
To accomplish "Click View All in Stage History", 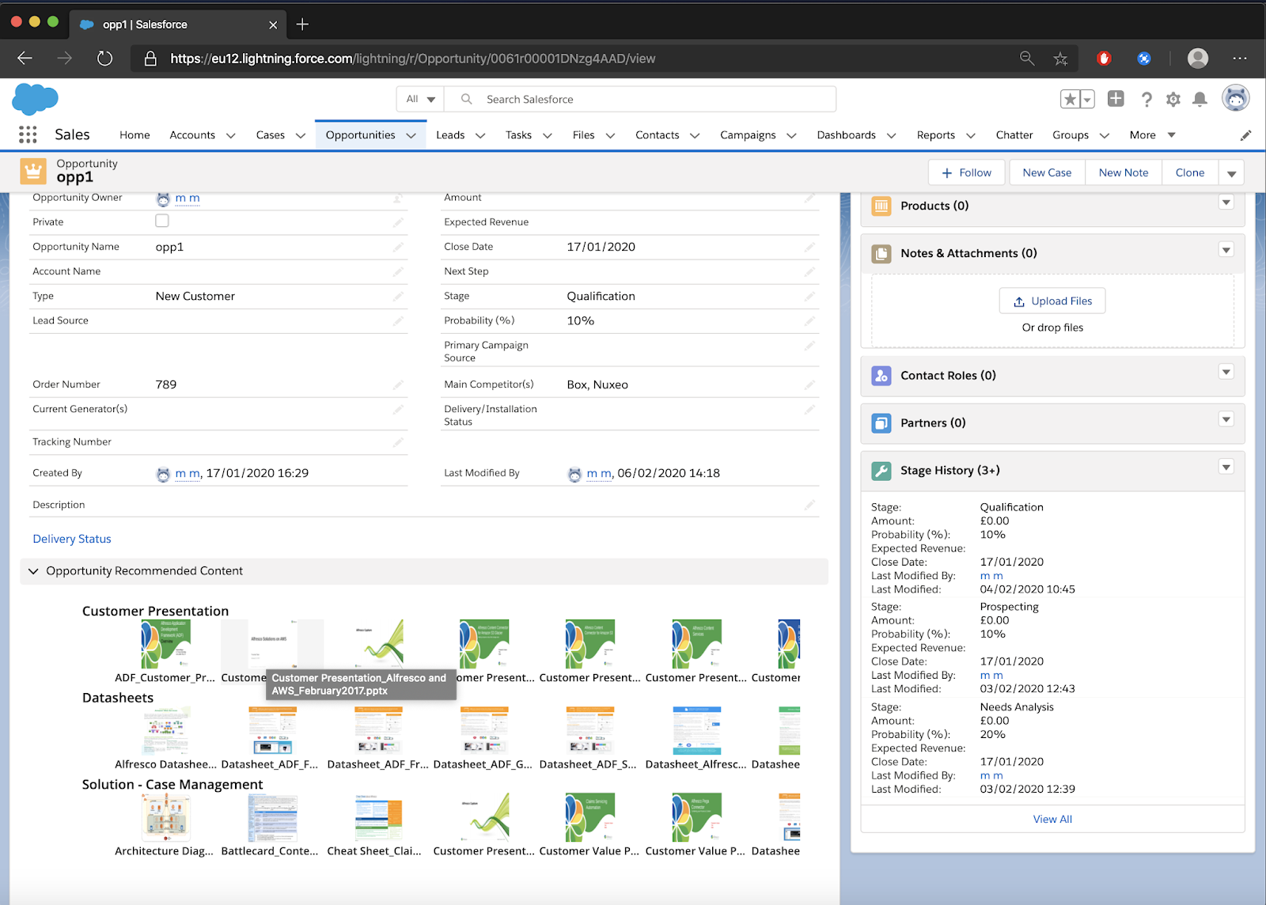I will coord(1052,819).
